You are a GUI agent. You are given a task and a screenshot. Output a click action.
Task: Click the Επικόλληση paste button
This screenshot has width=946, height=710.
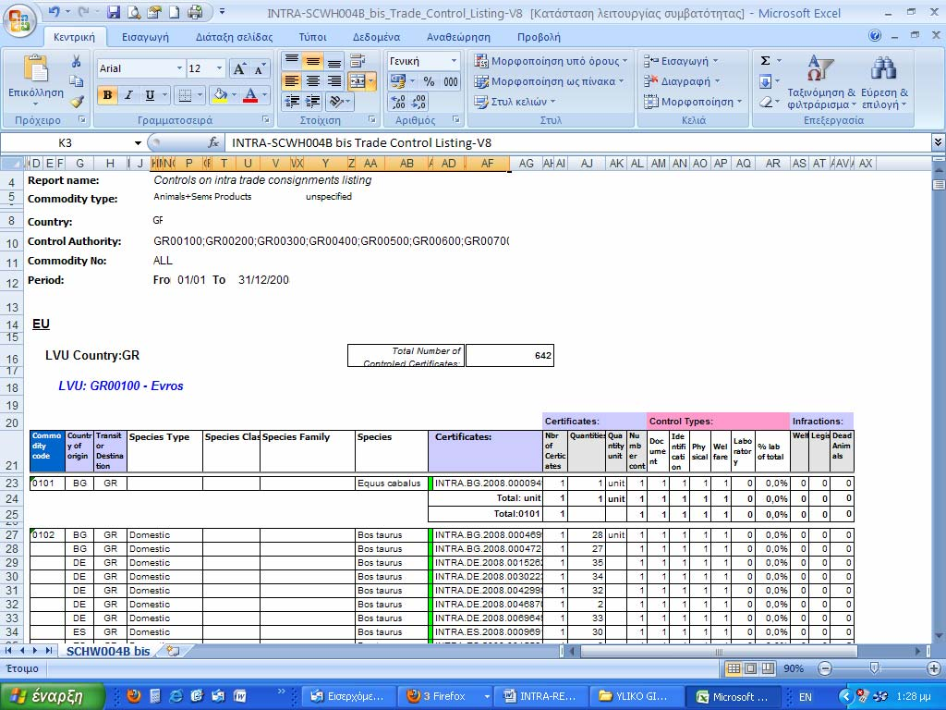click(36, 80)
